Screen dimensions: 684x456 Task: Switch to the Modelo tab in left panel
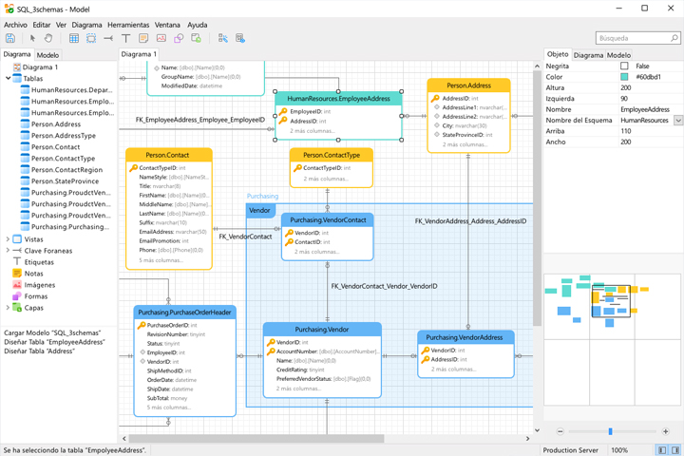click(47, 55)
